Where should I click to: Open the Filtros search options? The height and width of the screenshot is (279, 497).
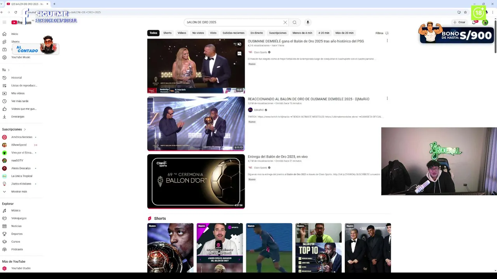pos(382,33)
